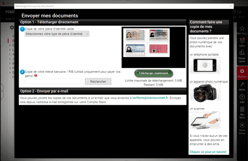Expand the background tree row starting with 'H'
This screenshot has height=161, width=248.
click(x=10, y=68)
